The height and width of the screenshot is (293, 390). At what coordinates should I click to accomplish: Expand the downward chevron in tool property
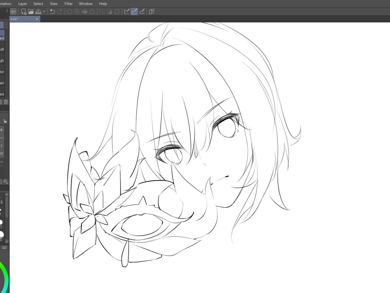2,137
